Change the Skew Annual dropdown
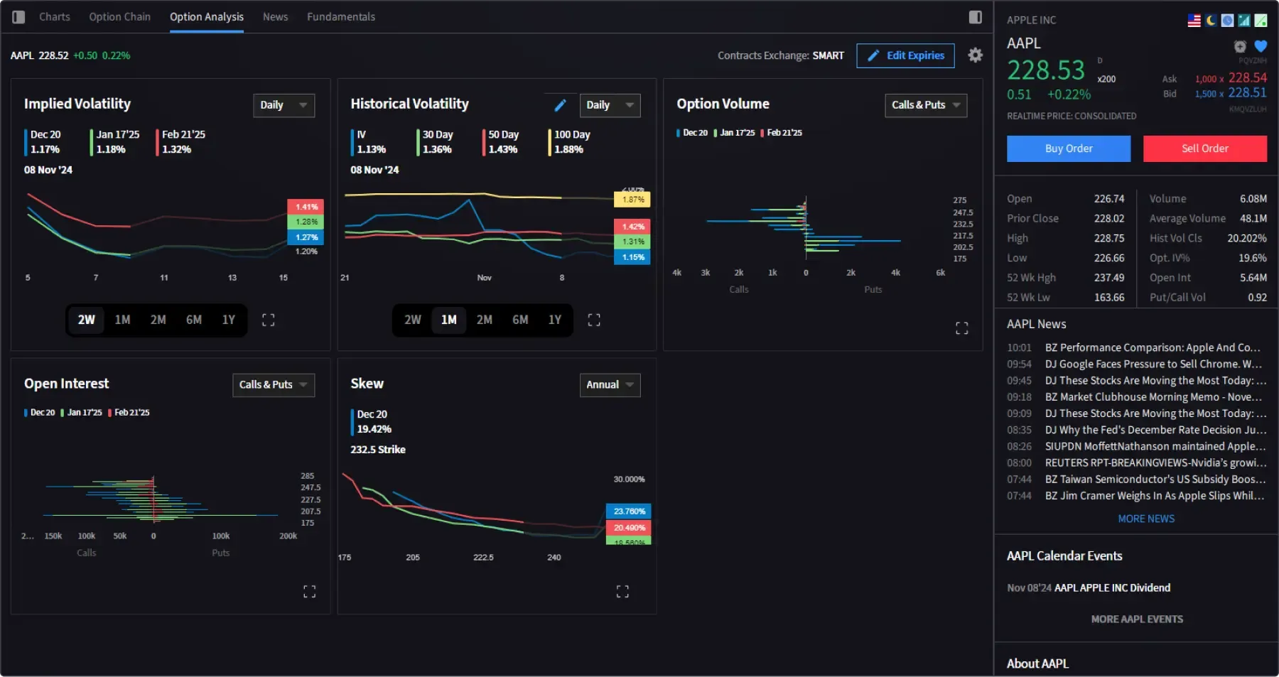 (609, 384)
